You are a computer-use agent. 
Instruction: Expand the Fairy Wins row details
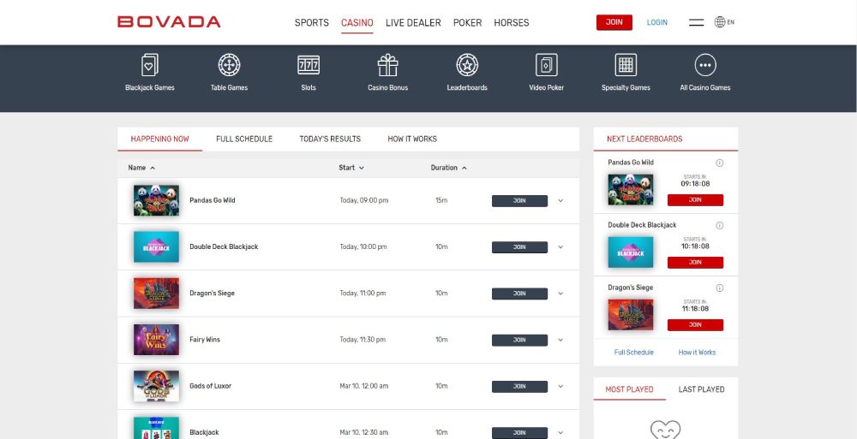pos(560,341)
